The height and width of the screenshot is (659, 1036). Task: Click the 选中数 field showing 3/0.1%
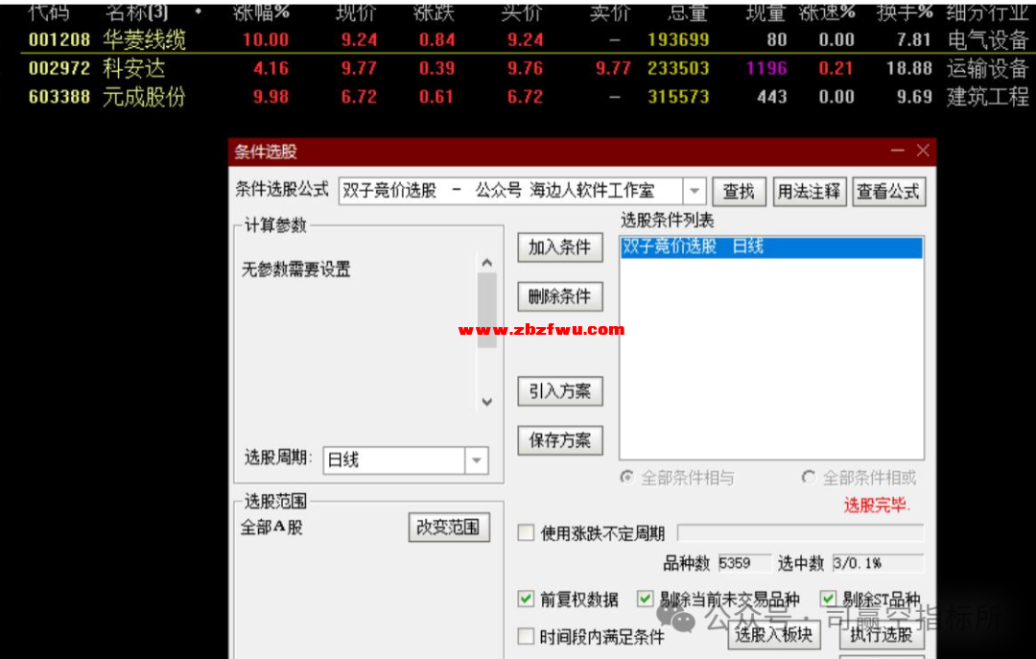click(878, 563)
